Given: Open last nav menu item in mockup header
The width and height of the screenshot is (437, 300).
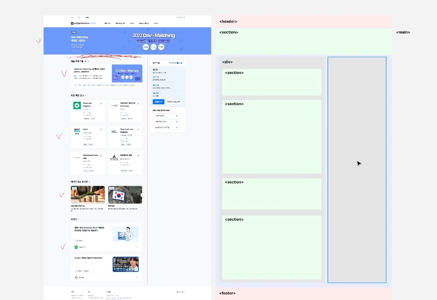Looking at the screenshot, I should (x=156, y=23).
